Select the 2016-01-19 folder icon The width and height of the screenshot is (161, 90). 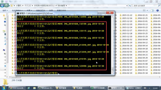[121, 43]
